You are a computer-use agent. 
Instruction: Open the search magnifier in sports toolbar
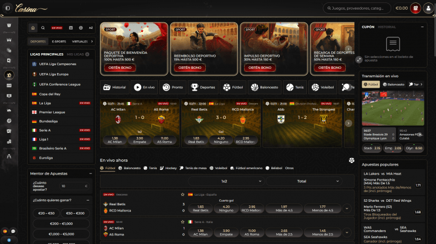coord(43,28)
